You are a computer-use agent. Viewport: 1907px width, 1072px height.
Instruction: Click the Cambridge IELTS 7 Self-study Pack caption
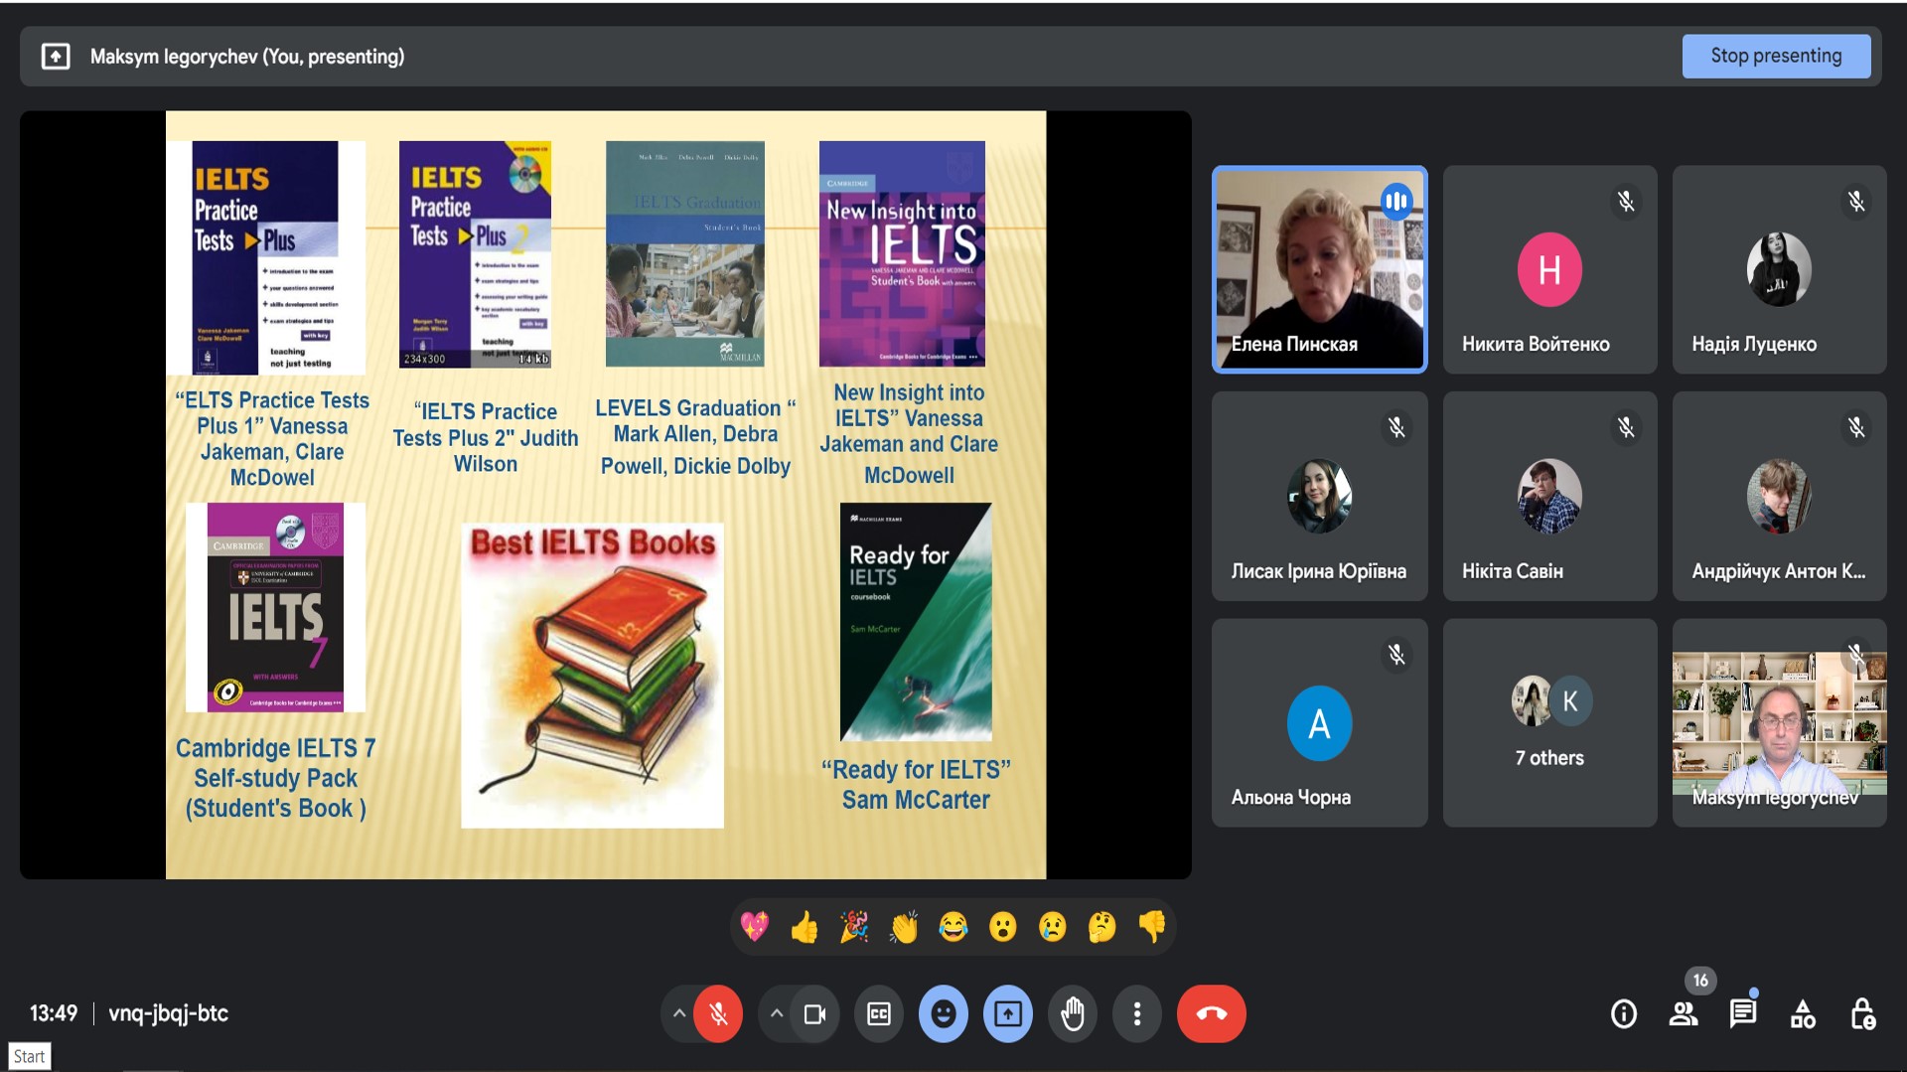[275, 778]
